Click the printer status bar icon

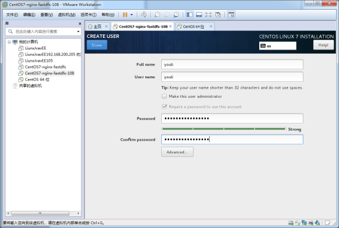[311, 223]
